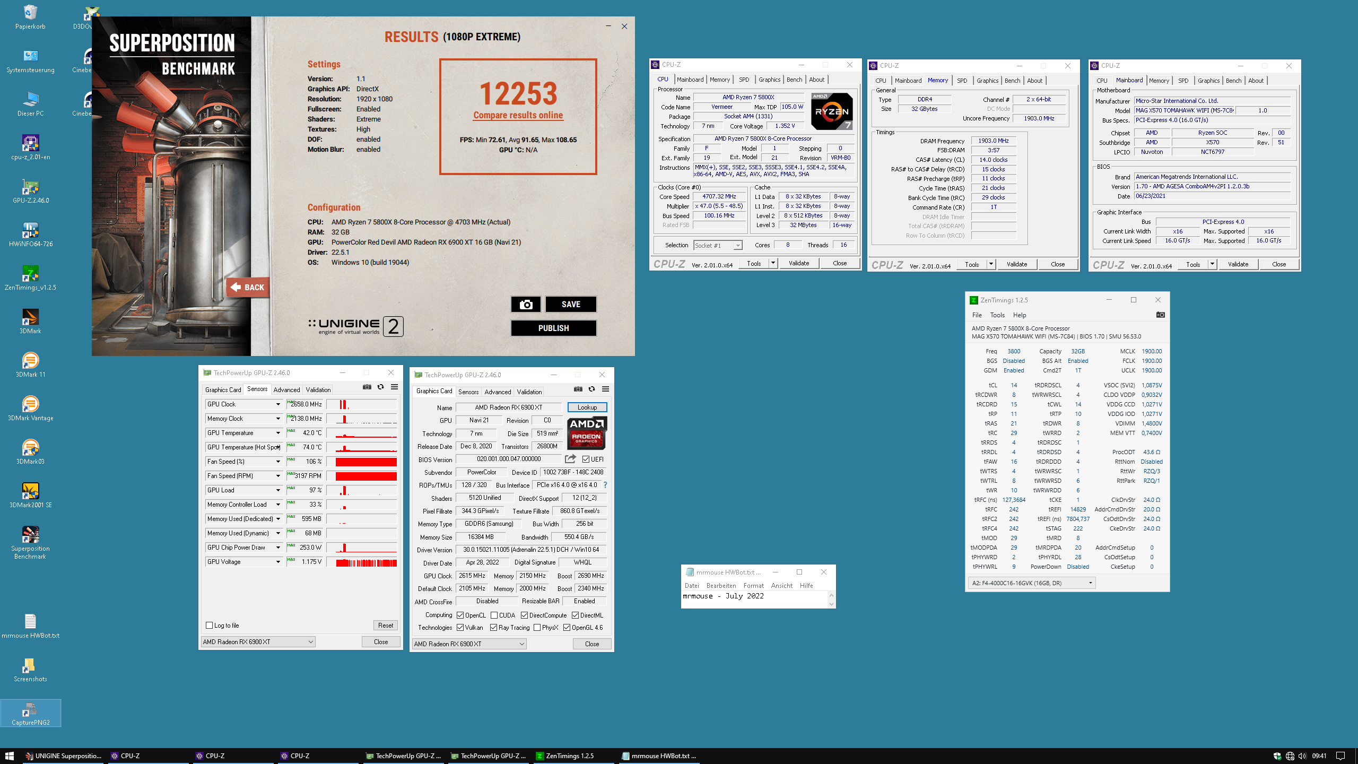Open the Systemsteuerung desktop icon
The width and height of the screenshot is (1358, 764).
(30, 60)
